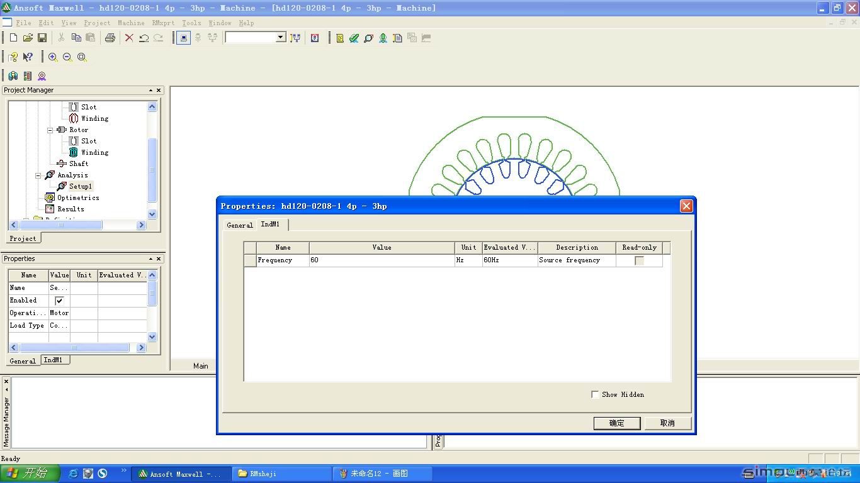This screenshot has height=483, width=860.
Task: Click the blue Q queue icon
Action: click(315, 38)
